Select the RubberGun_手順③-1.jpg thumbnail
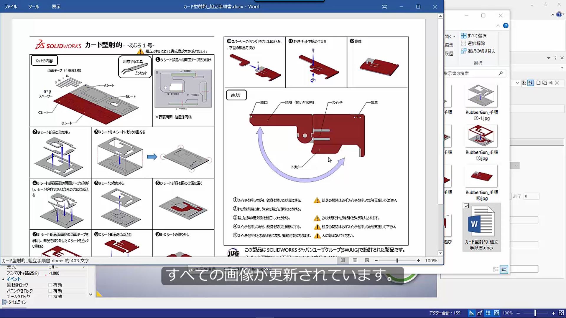This screenshot has width=566, height=318. [481, 96]
